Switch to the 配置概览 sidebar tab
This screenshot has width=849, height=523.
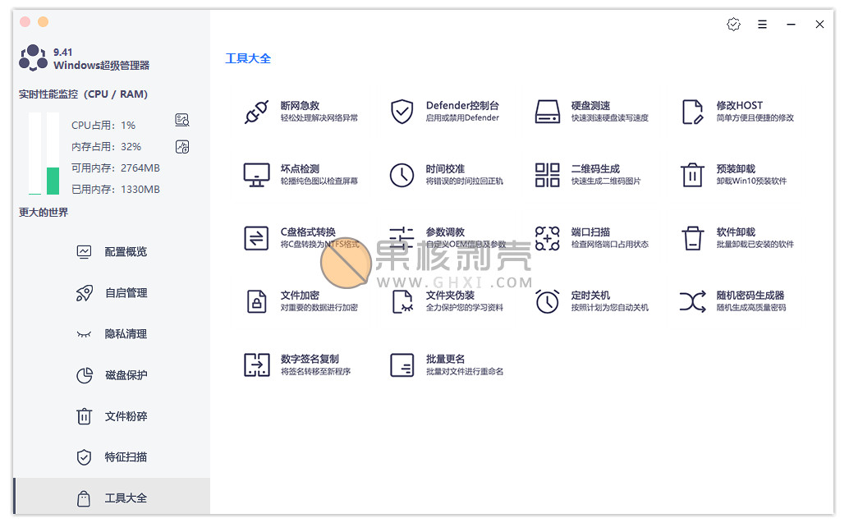[125, 252]
